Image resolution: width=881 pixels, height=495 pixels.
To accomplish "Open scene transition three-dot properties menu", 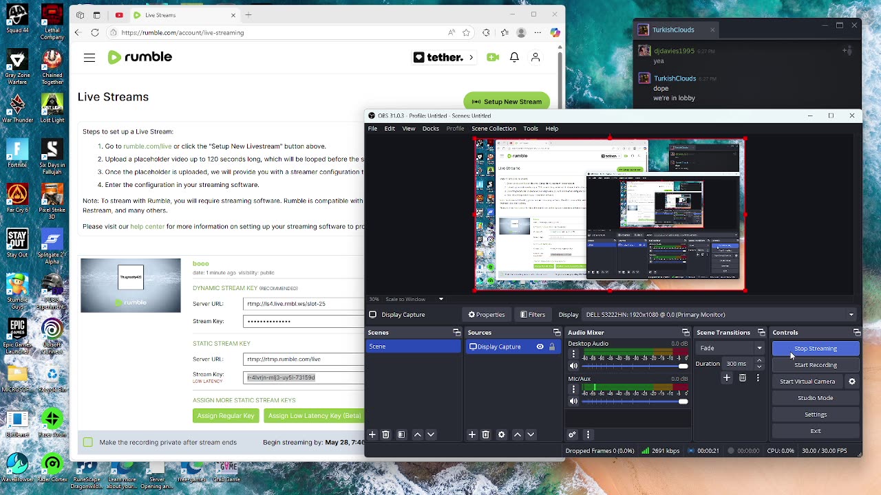I will [758, 378].
